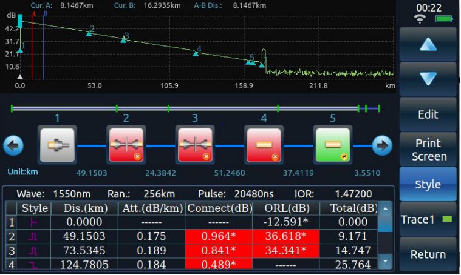The height and width of the screenshot is (275, 461).
Task: Click the event table scrollbar thumb
Action: click(385, 224)
